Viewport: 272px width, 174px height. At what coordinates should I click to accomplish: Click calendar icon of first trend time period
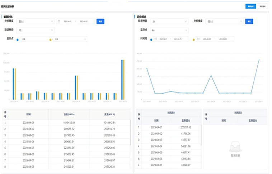point(155,39)
